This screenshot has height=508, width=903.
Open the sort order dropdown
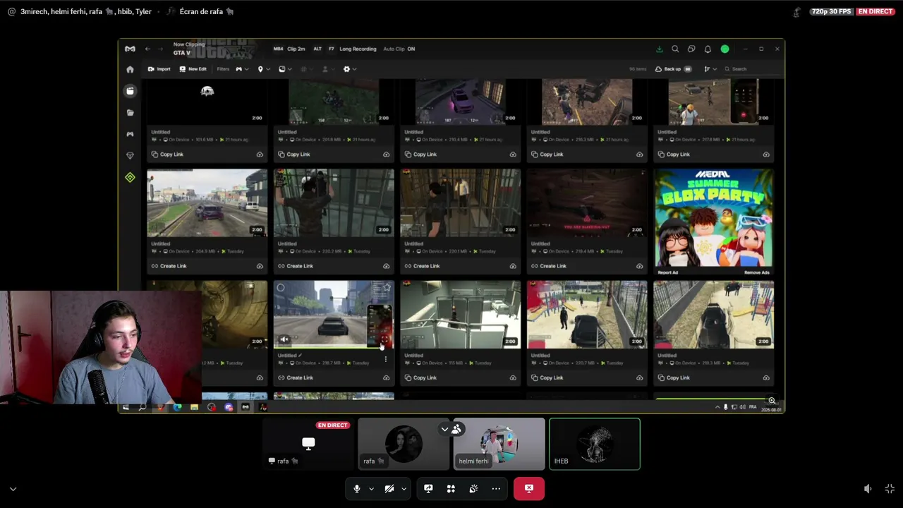pos(710,69)
